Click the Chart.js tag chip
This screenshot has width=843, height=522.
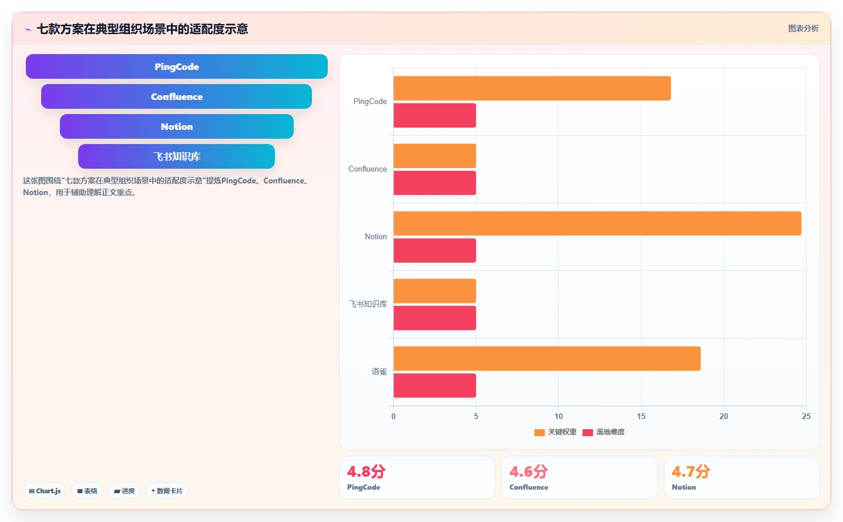[x=45, y=491]
